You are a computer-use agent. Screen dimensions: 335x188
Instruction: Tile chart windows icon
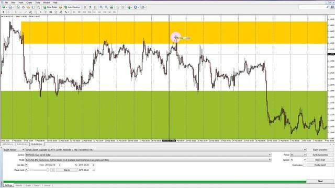tap(111, 7)
